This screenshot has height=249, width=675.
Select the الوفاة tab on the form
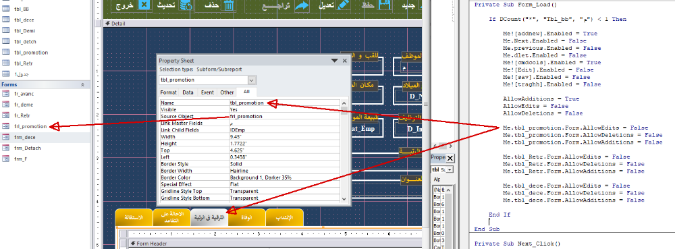click(247, 217)
